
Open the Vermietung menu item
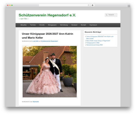click(x=64, y=25)
